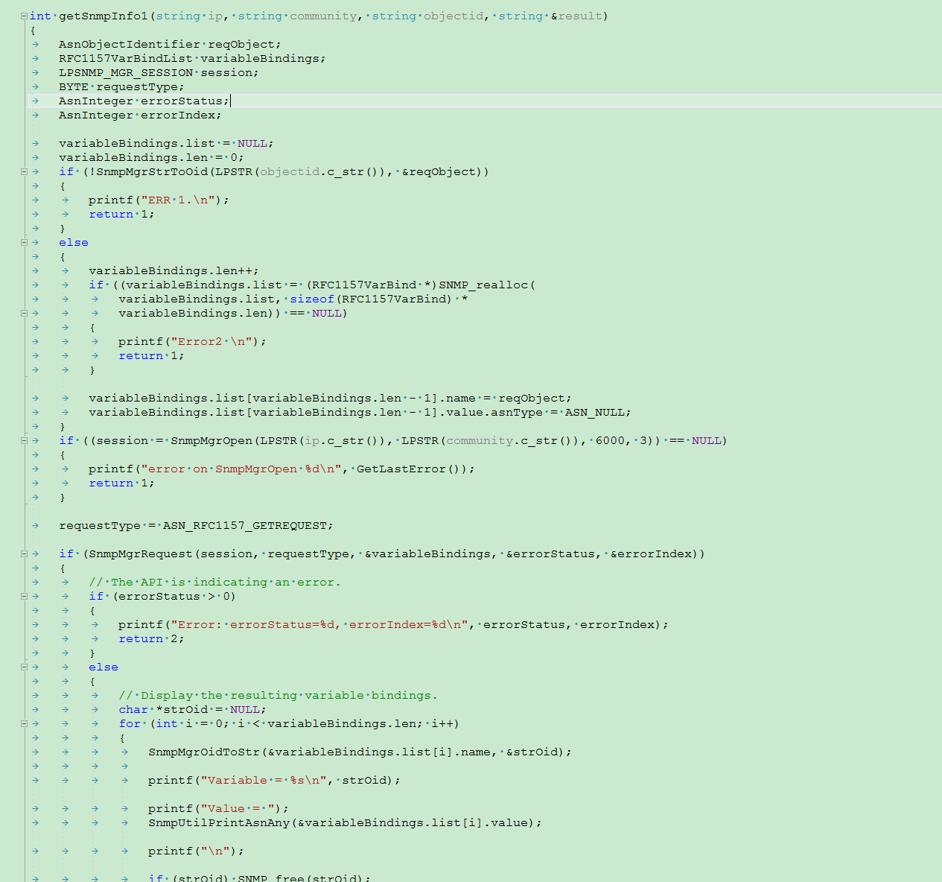Image resolution: width=942 pixels, height=882 pixels.
Task: Click the ASN_NULL constant
Action: (594, 412)
